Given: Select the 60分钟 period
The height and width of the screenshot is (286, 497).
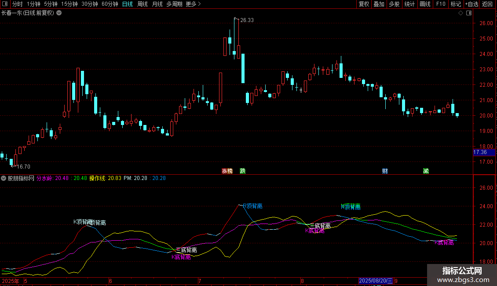Looking at the screenshot, I should point(110,4).
